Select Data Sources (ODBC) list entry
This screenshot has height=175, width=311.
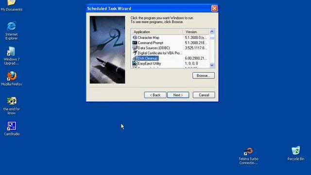pos(154,48)
